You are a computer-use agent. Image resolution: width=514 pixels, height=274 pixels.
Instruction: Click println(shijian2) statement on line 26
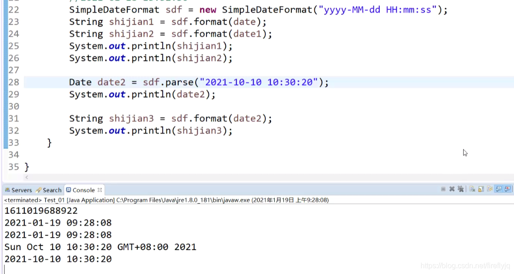coord(151,58)
